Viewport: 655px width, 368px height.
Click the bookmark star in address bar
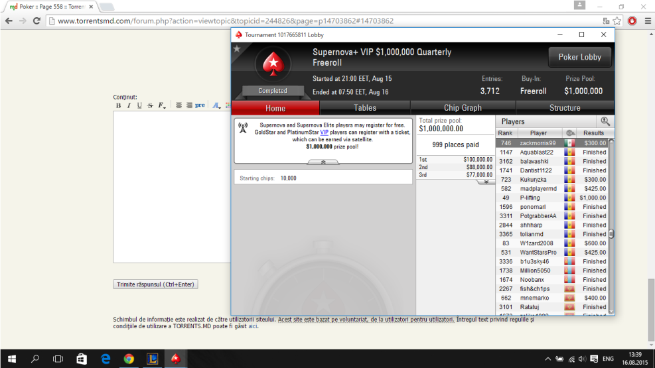(x=617, y=21)
